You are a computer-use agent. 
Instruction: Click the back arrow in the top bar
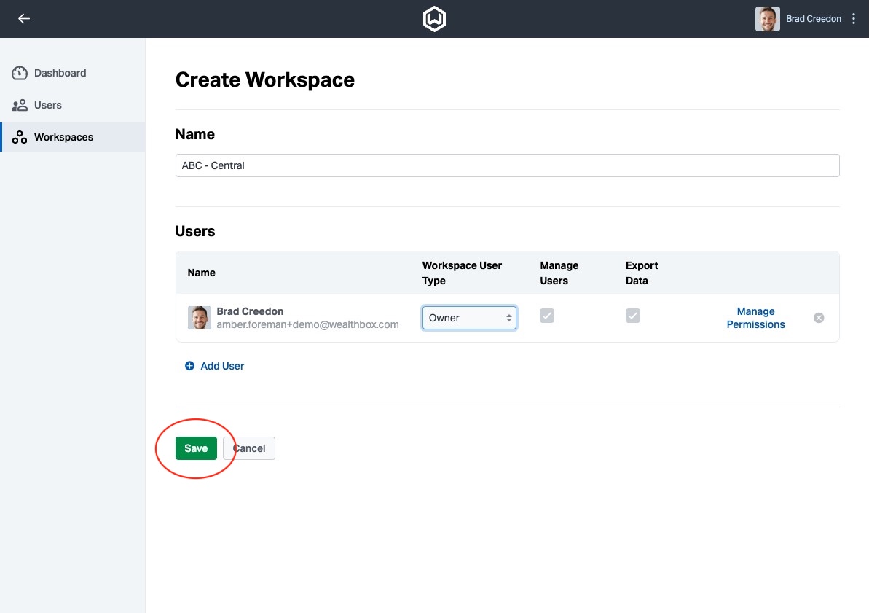(x=23, y=18)
